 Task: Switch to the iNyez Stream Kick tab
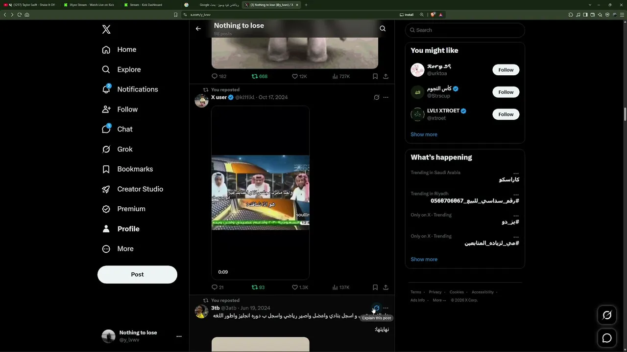(91, 5)
